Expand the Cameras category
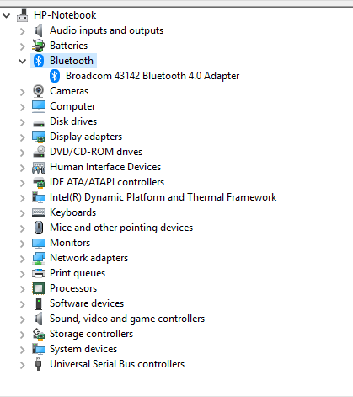 (x=23, y=92)
